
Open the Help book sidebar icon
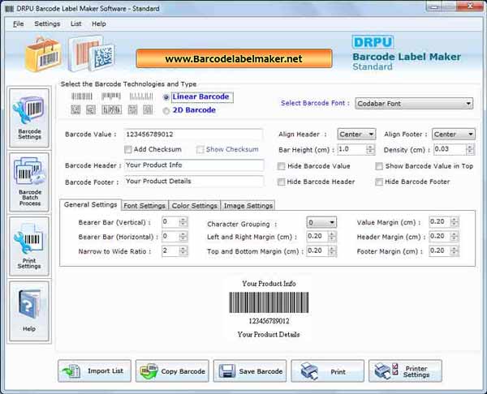click(29, 311)
